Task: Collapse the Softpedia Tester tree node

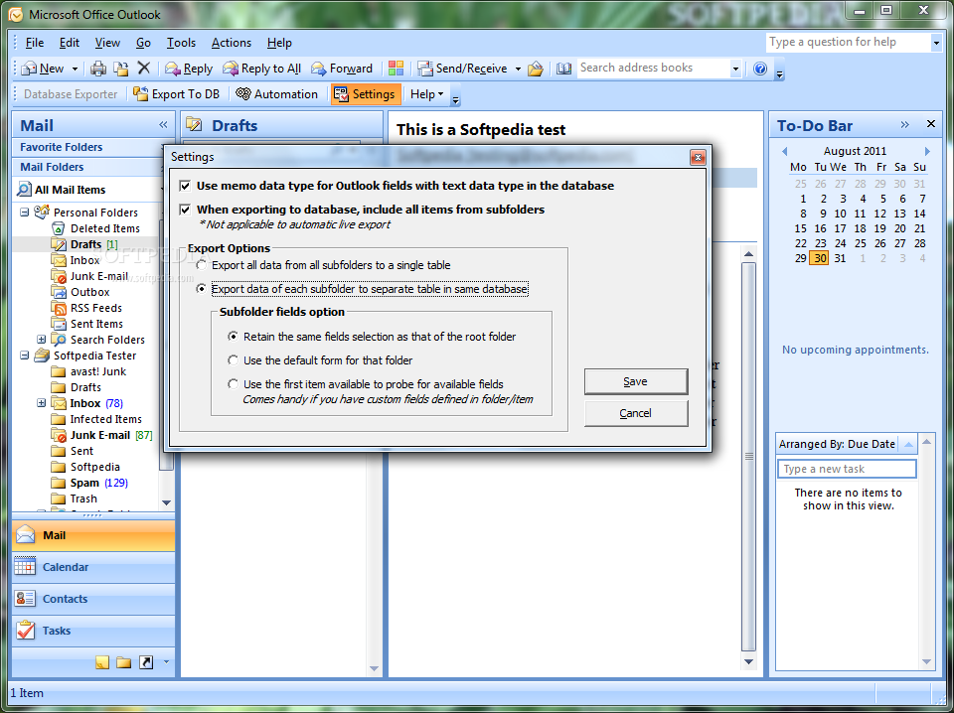Action: tap(24, 355)
